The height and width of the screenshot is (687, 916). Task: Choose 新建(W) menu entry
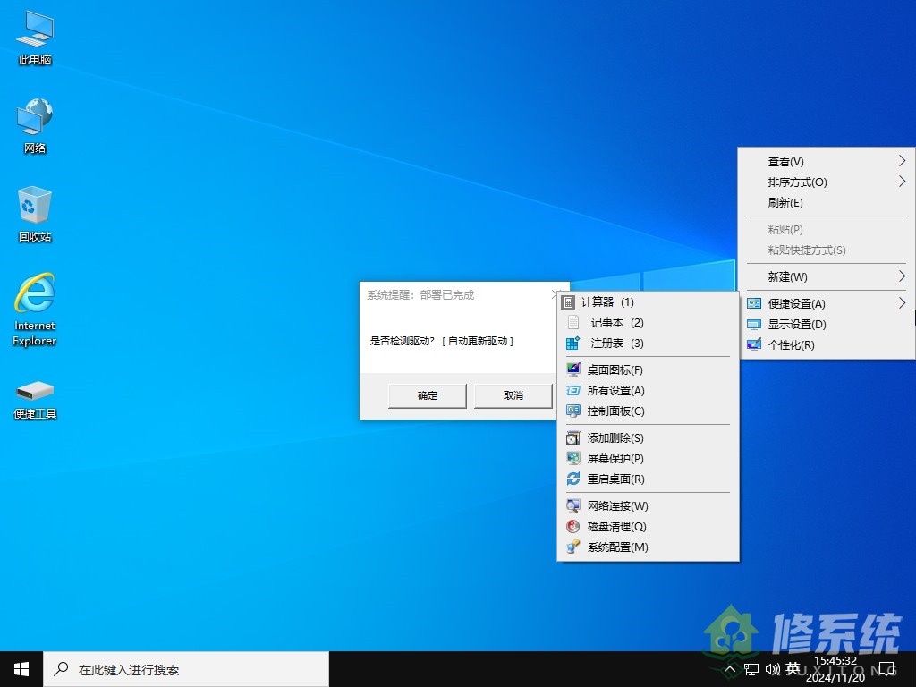[826, 276]
